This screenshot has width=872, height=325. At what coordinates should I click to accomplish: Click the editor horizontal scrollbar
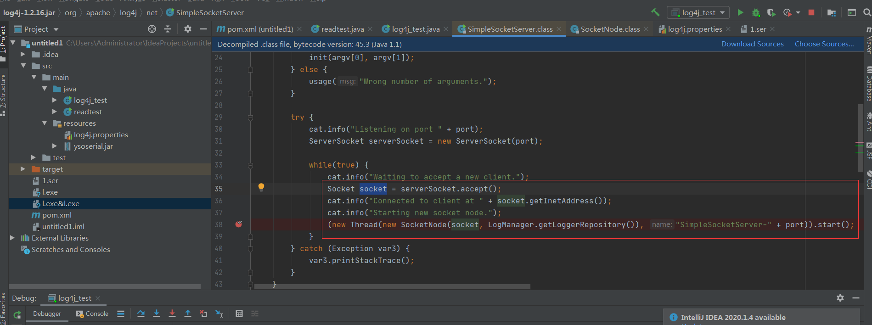click(393, 286)
